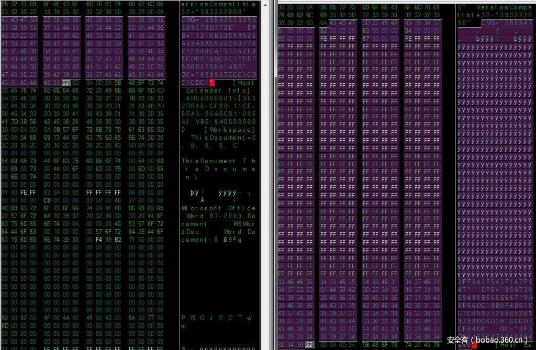Click 'C7C4597725585201' in right ASCII column
The height and width of the screenshot is (350, 536).
495,313
